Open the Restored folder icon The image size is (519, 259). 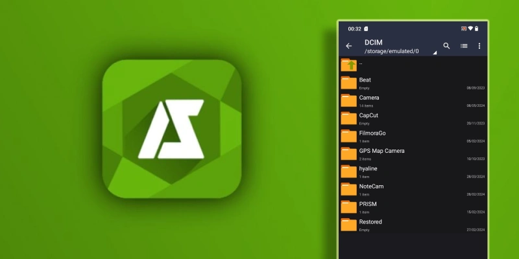(349, 225)
